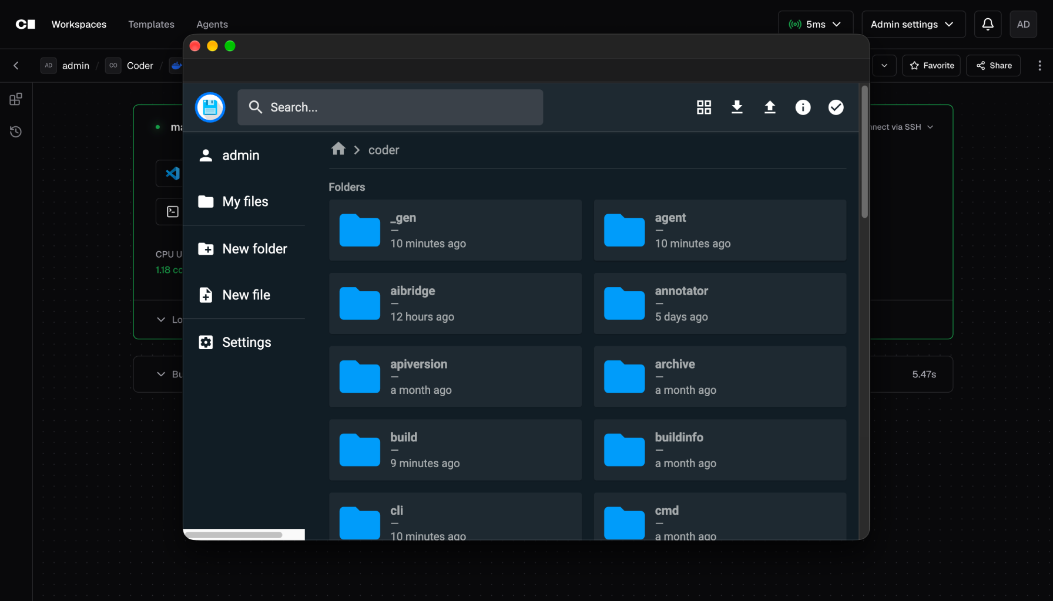1053x601 pixels.
Task: Open the aibridge folder
Action: pyautogui.click(x=455, y=303)
